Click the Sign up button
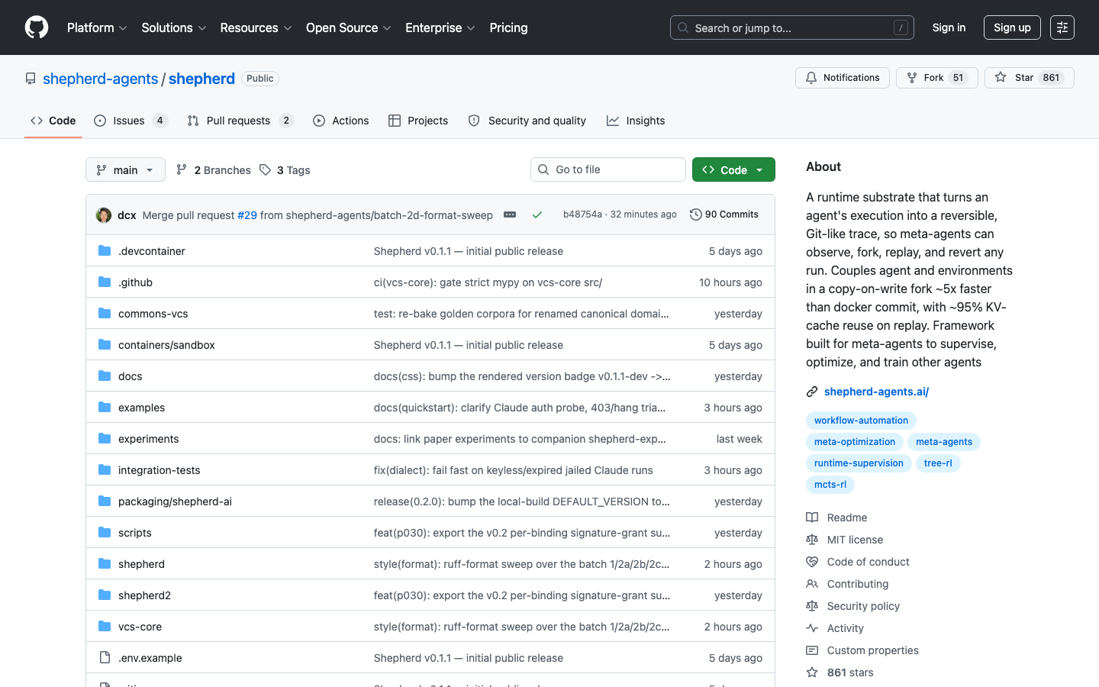 click(x=1012, y=27)
